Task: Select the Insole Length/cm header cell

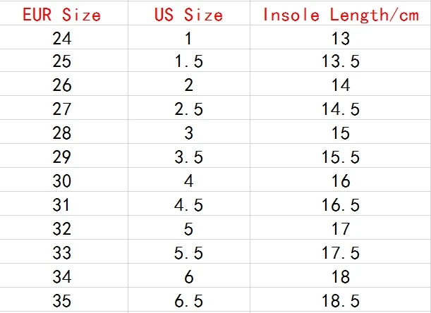Action: (x=340, y=13)
